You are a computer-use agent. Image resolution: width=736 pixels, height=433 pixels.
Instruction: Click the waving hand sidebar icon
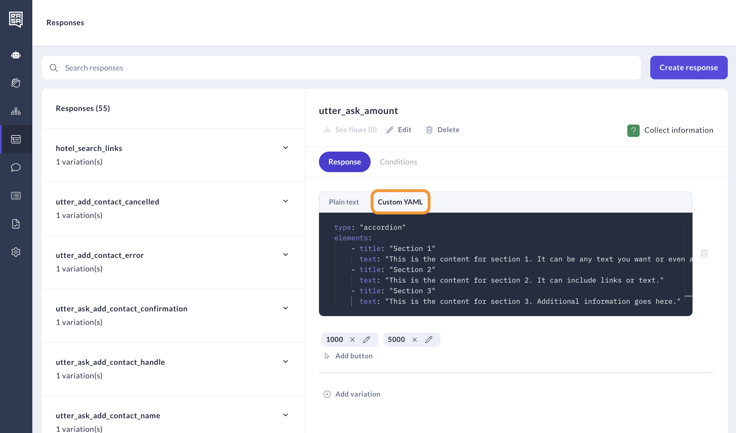(16, 83)
